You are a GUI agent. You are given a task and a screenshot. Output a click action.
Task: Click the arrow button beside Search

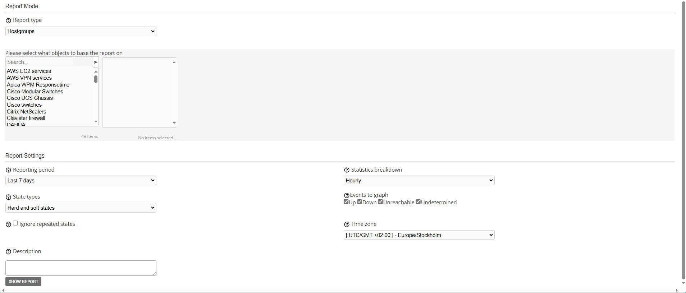tap(96, 62)
